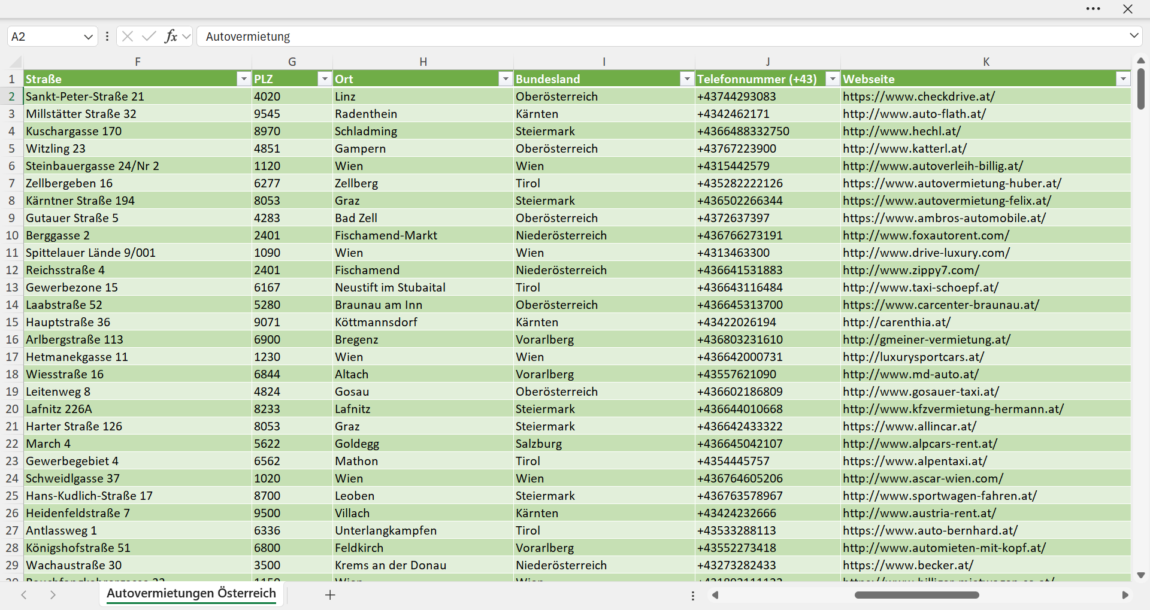Open link http://www.auto-flath.at/
1150x610 pixels.
coord(914,114)
